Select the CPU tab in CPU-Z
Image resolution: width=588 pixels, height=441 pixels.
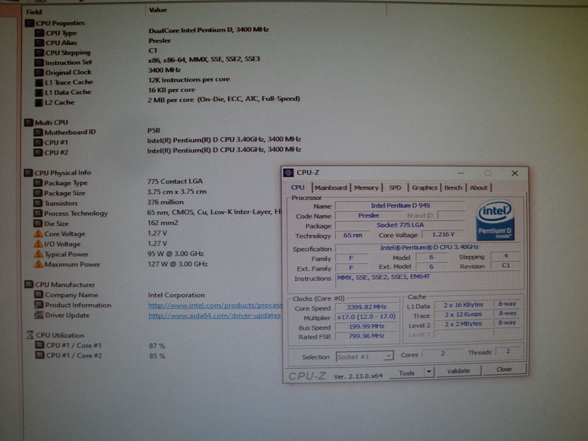click(297, 188)
